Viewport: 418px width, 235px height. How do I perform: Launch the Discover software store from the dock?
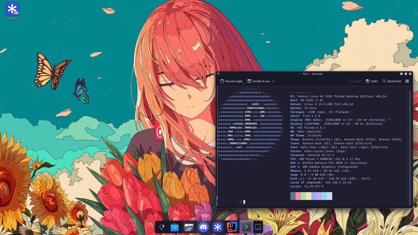(175, 227)
